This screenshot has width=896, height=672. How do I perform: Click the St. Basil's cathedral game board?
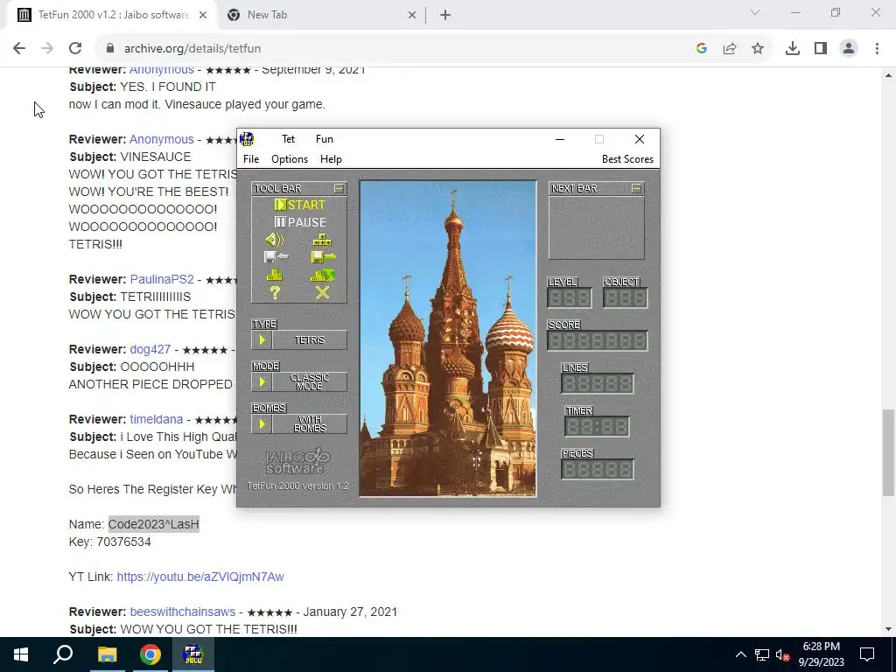(x=448, y=339)
